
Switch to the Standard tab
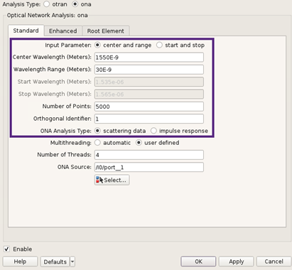click(26, 31)
